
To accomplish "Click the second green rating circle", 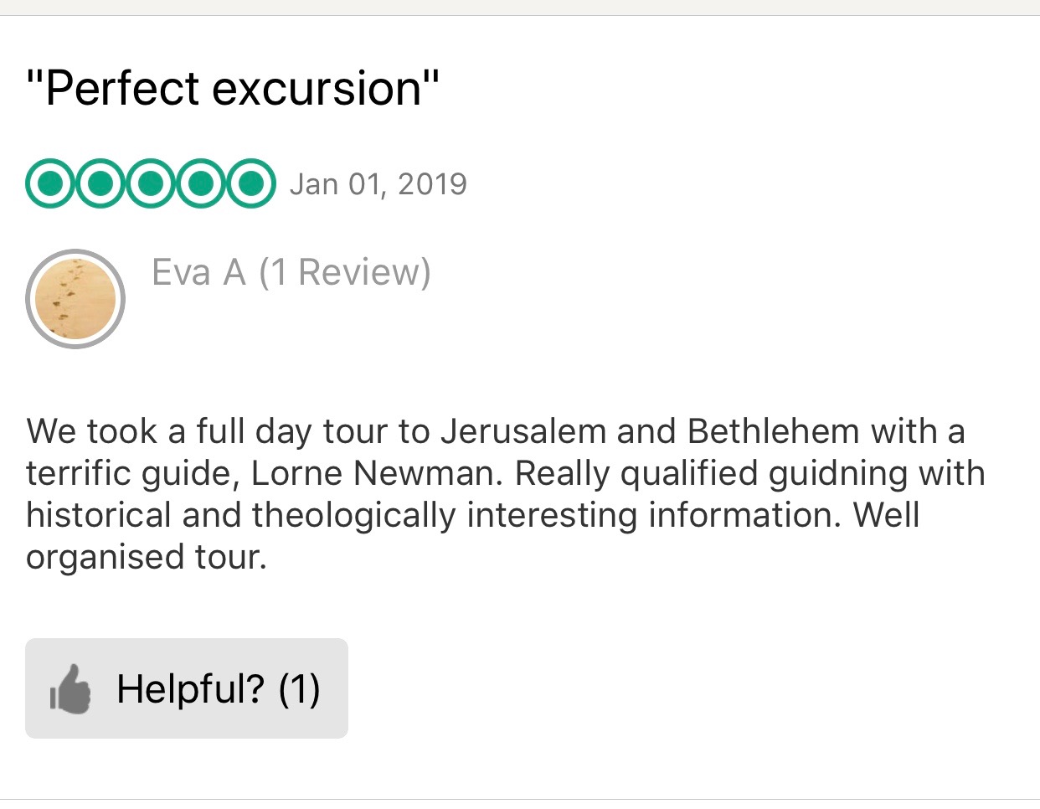I will click(x=100, y=183).
